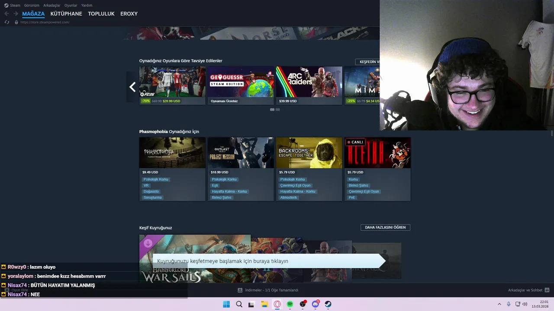Screen dimensions: 554x311
Task: Click the VR tag under Phasmophobia
Action: [x=146, y=185]
